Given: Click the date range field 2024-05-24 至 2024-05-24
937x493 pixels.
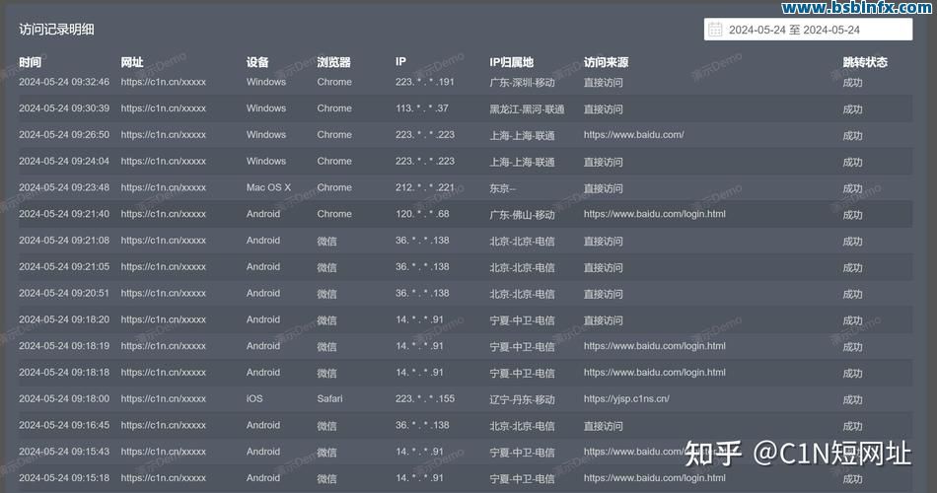Looking at the screenshot, I should [808, 30].
